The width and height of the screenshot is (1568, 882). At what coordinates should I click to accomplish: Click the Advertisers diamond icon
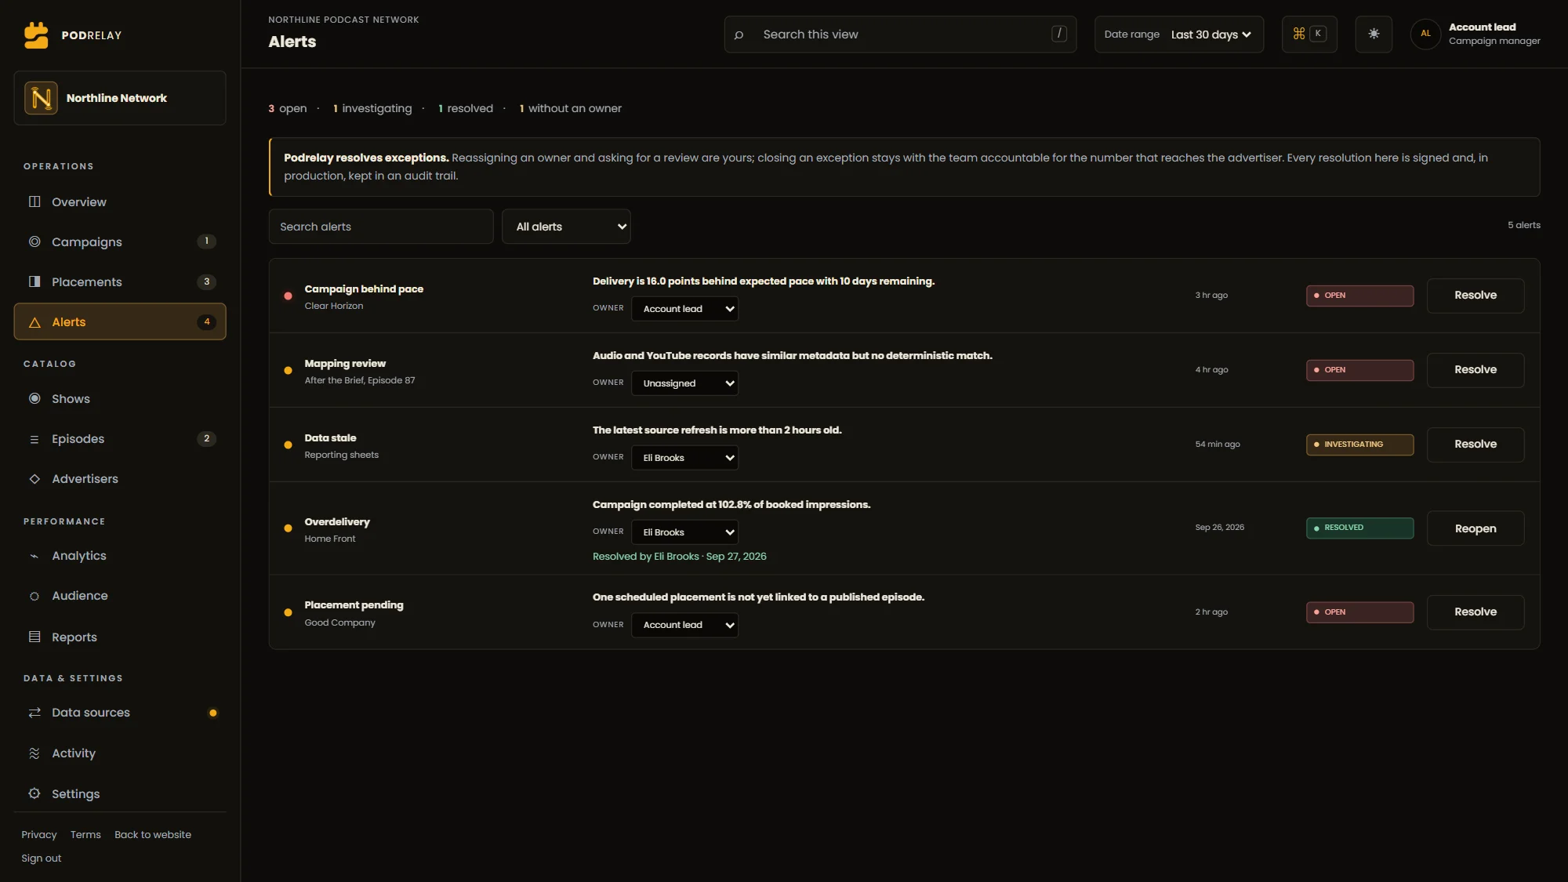point(34,479)
